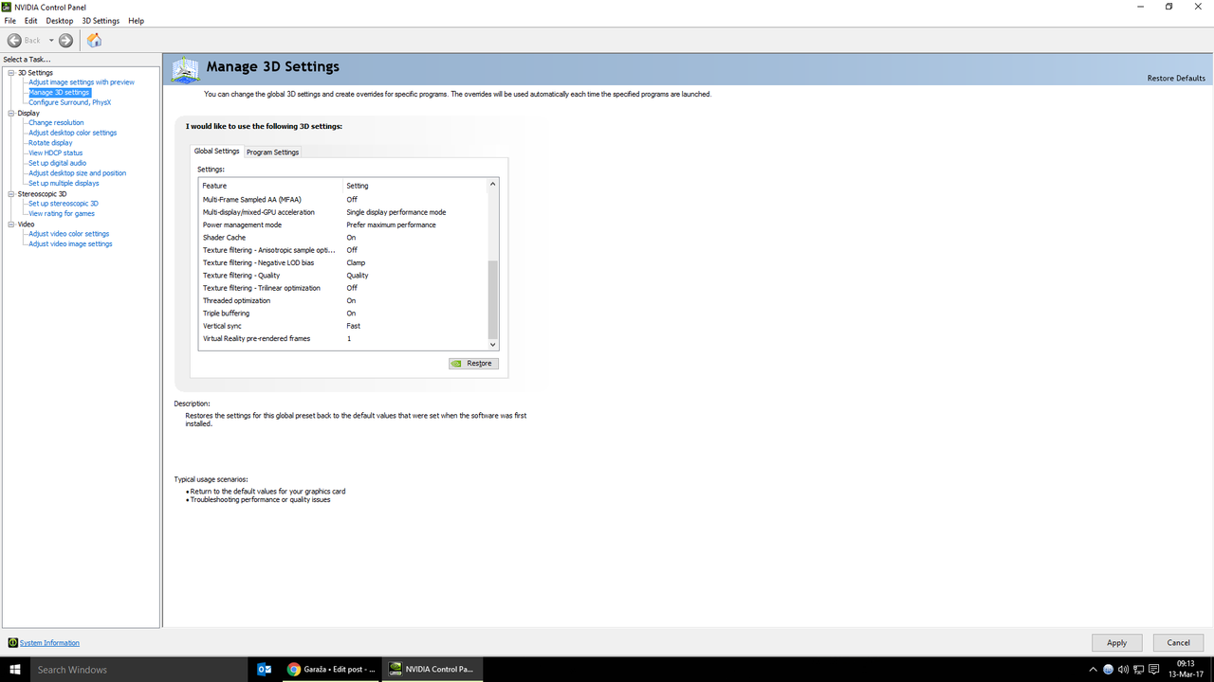The width and height of the screenshot is (1214, 682).
Task: Open Outlook from the taskbar
Action: [264, 669]
